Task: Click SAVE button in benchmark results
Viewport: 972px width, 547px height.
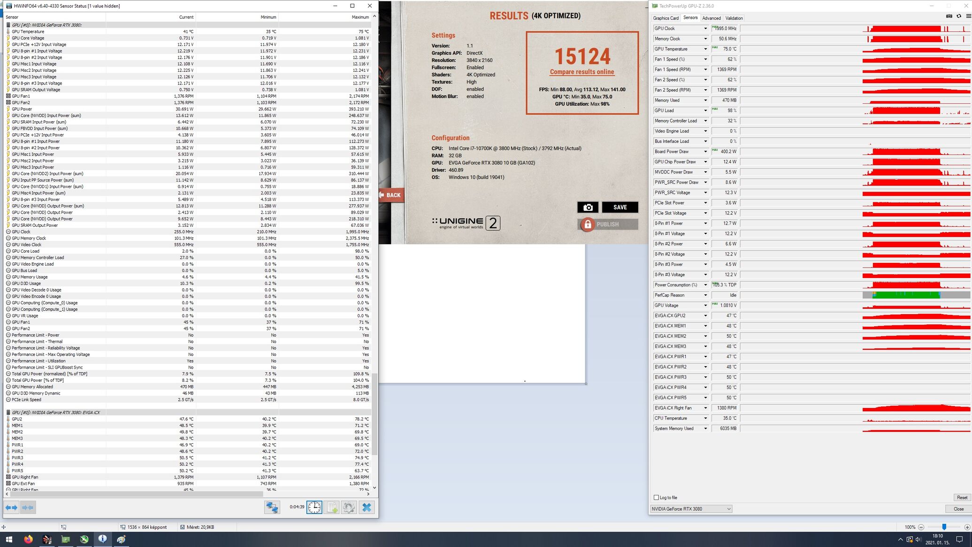Action: [620, 208]
